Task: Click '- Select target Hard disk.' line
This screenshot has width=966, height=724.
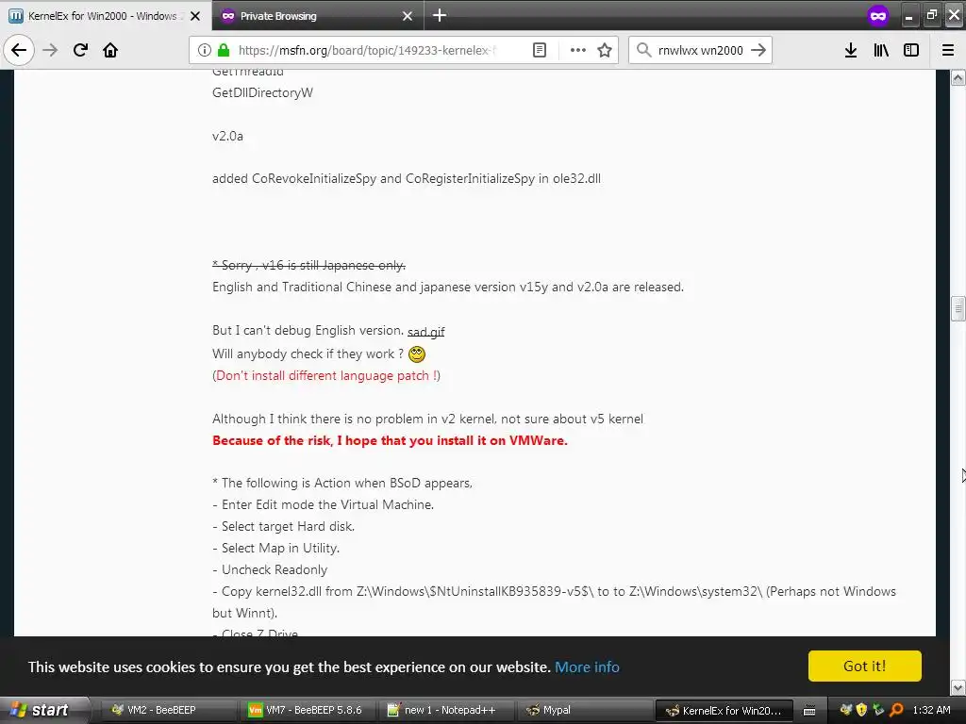Action: pyautogui.click(x=283, y=527)
